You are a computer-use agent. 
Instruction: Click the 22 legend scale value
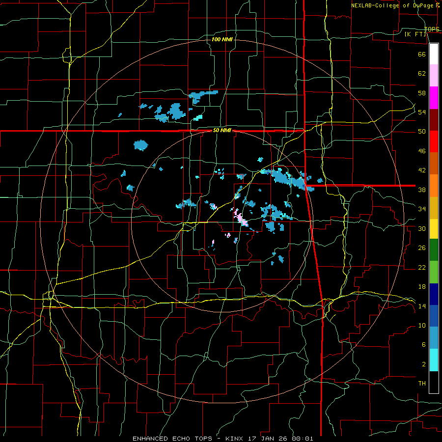pos(422,267)
